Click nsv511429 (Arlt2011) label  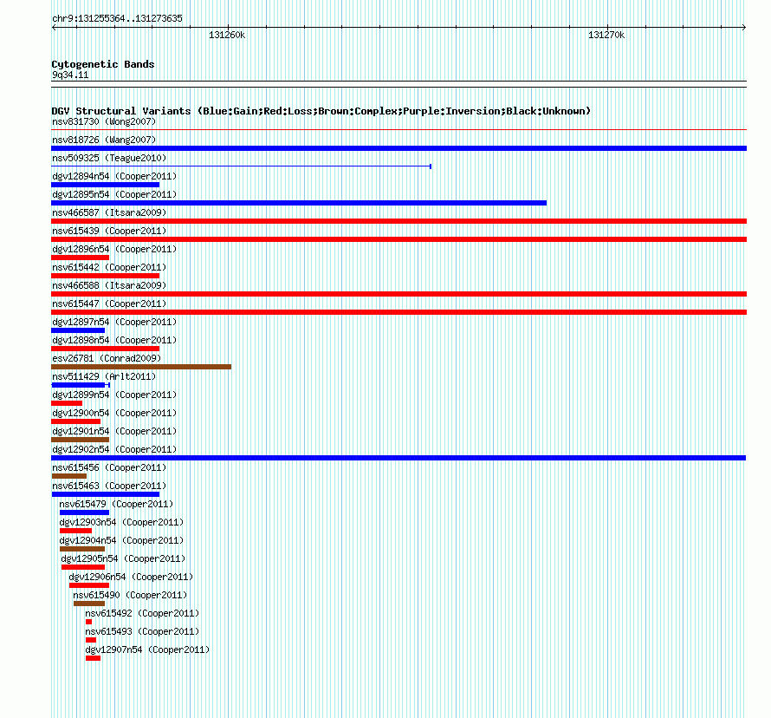pyautogui.click(x=104, y=376)
